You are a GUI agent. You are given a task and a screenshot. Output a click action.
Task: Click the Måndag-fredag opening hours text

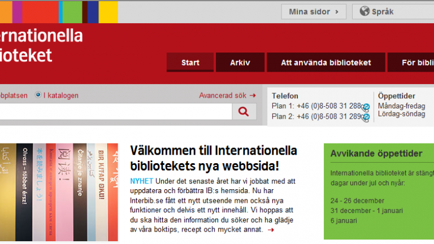(401, 106)
